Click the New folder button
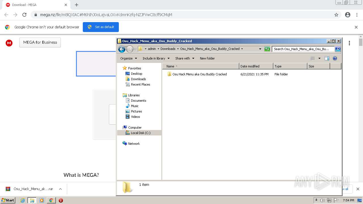The height and width of the screenshot is (204, 363). [x=207, y=58]
